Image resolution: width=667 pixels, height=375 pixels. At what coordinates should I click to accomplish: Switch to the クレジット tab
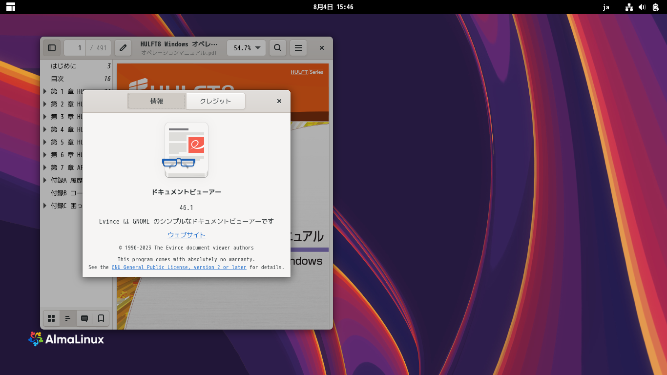point(215,101)
